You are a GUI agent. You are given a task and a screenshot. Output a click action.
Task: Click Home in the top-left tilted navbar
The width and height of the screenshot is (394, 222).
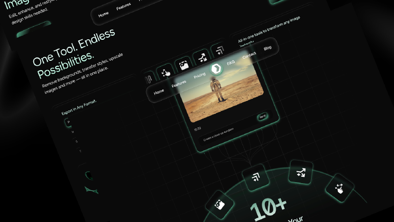(103, 14)
